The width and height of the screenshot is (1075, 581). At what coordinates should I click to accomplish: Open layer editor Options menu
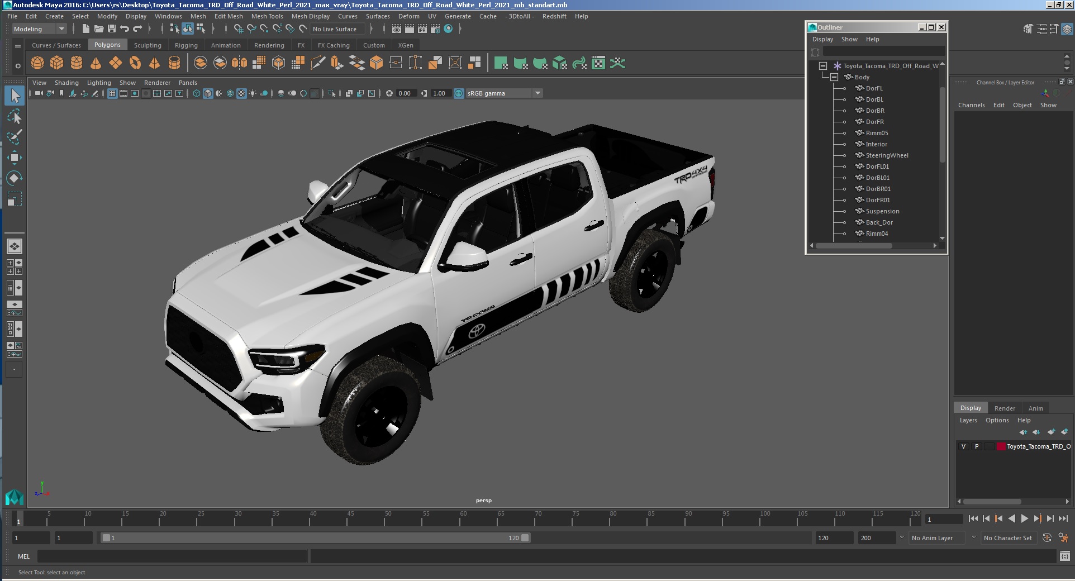tap(997, 420)
